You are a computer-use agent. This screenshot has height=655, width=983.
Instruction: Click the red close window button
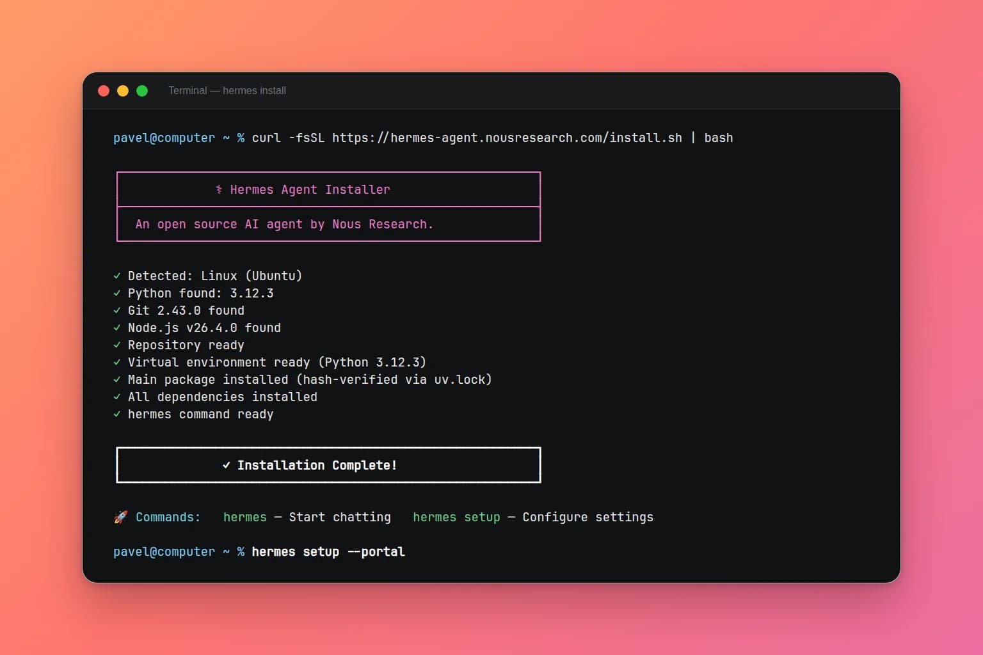click(x=104, y=91)
